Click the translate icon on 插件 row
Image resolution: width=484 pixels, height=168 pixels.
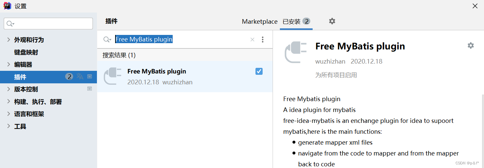(80, 76)
